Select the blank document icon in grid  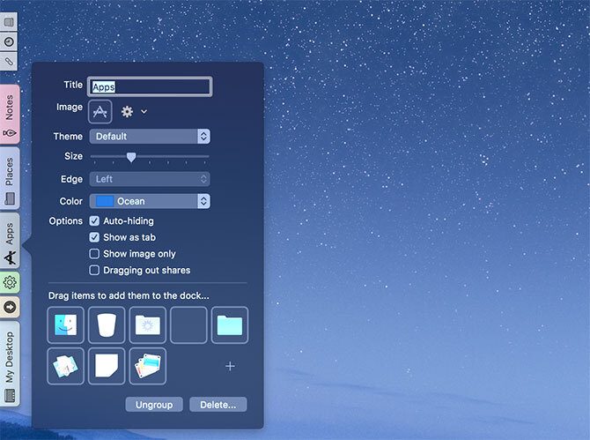(x=107, y=366)
